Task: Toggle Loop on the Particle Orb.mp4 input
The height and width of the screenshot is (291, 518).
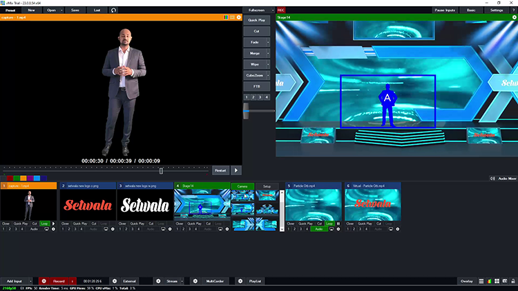Action: coord(329,223)
